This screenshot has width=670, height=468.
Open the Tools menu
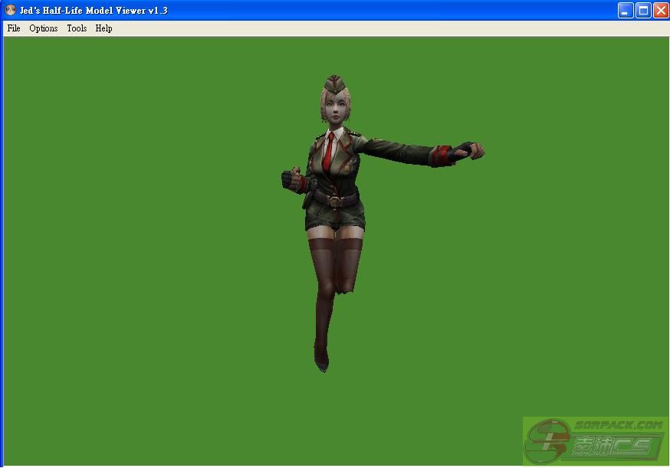[x=77, y=28]
